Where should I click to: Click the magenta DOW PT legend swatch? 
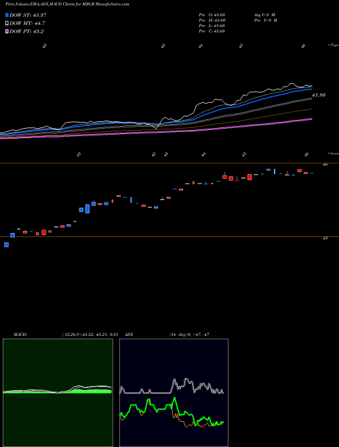point(7,31)
